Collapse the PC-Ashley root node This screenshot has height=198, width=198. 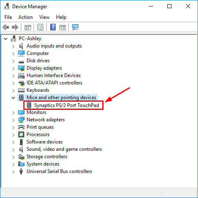pos(6,39)
